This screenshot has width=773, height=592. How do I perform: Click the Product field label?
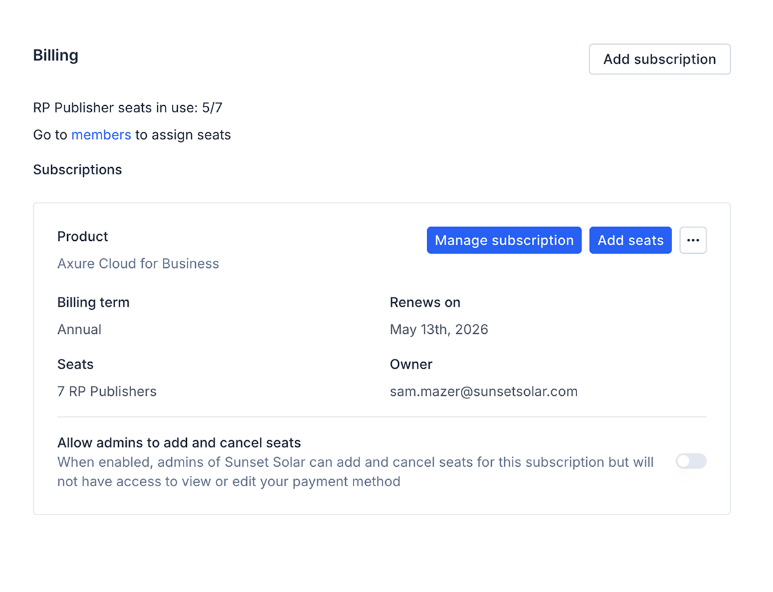83,236
